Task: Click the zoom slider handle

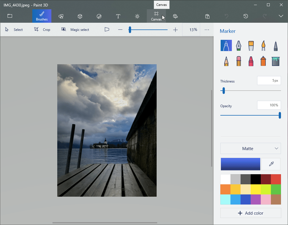Action: (x=130, y=29)
